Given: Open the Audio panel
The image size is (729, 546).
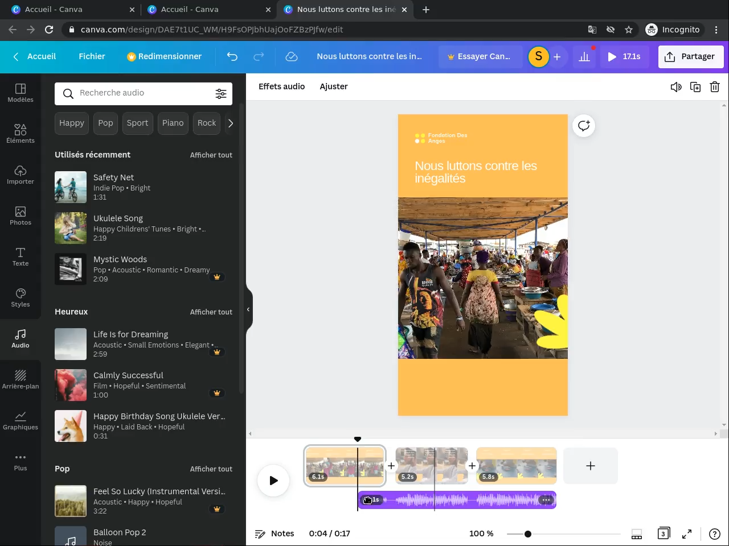Looking at the screenshot, I should coord(21,338).
